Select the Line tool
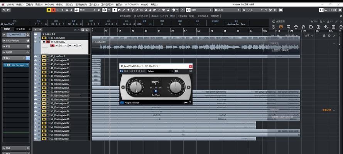The width and height of the screenshot is (343, 154). point(159,10)
